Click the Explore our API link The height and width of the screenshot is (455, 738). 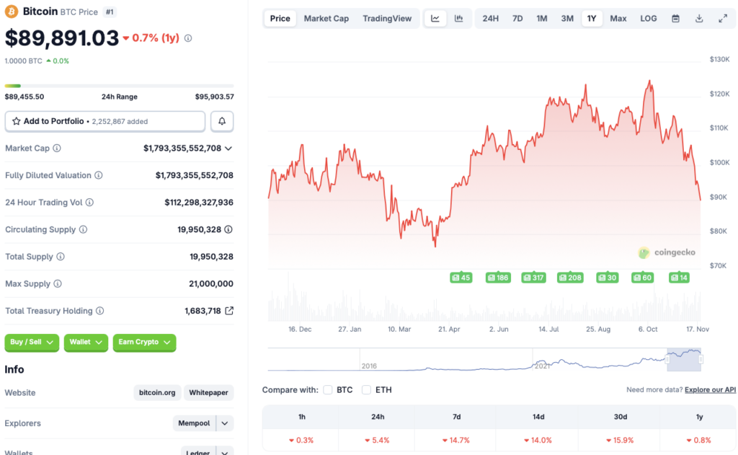(x=709, y=389)
